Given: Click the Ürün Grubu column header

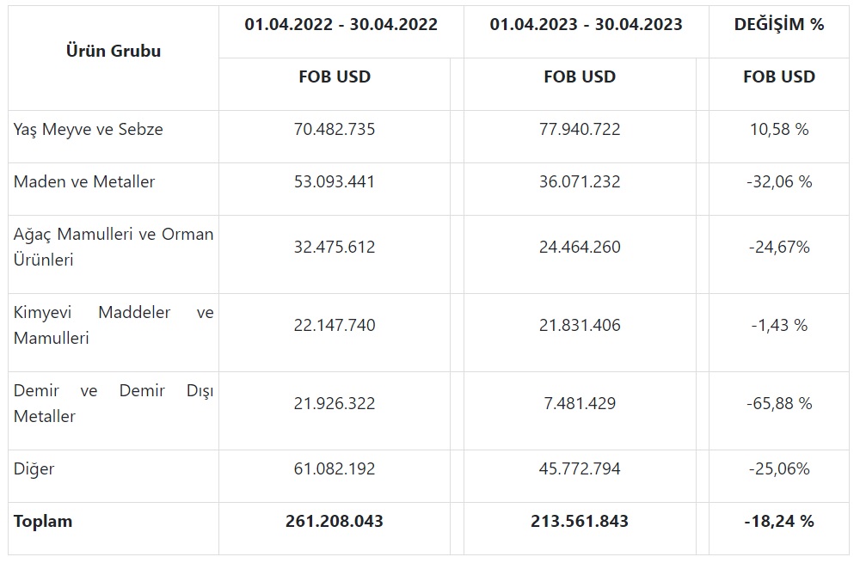Looking at the screenshot, I should (114, 51).
